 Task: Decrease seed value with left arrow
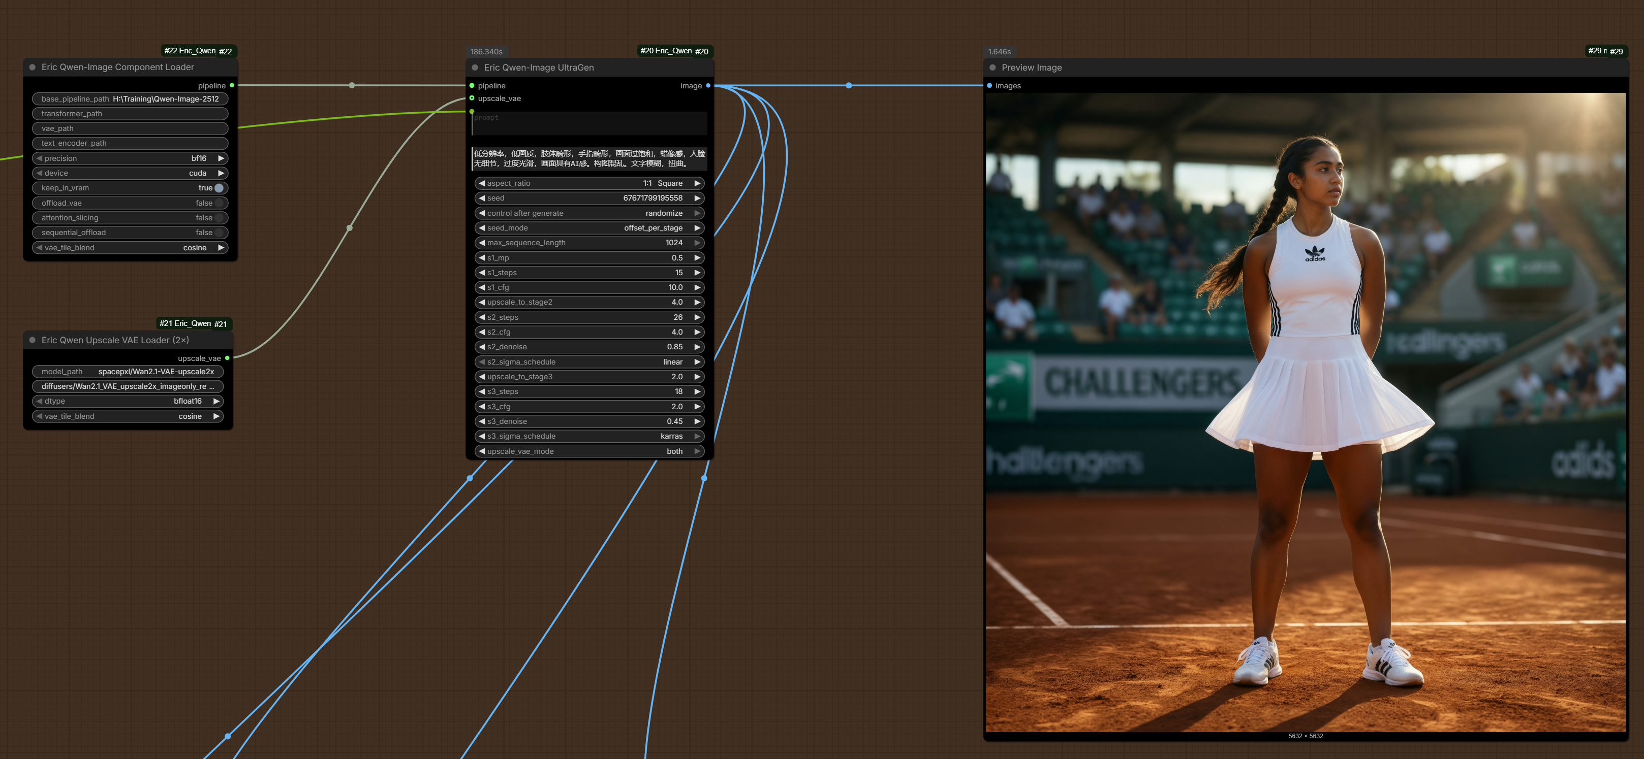click(x=482, y=199)
